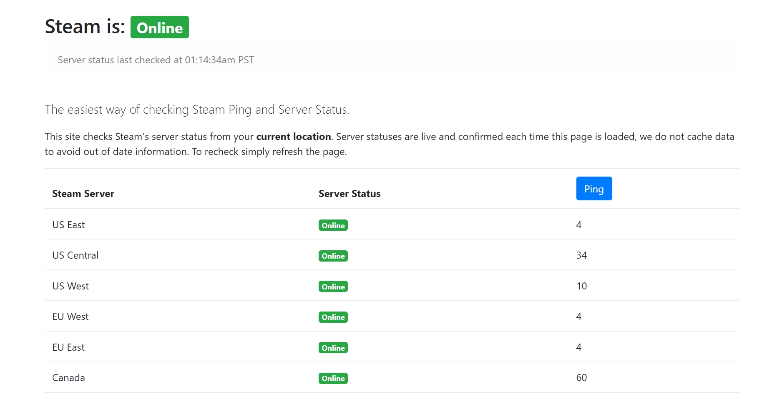
Task: Click the Server Status column header
Action: (x=349, y=194)
